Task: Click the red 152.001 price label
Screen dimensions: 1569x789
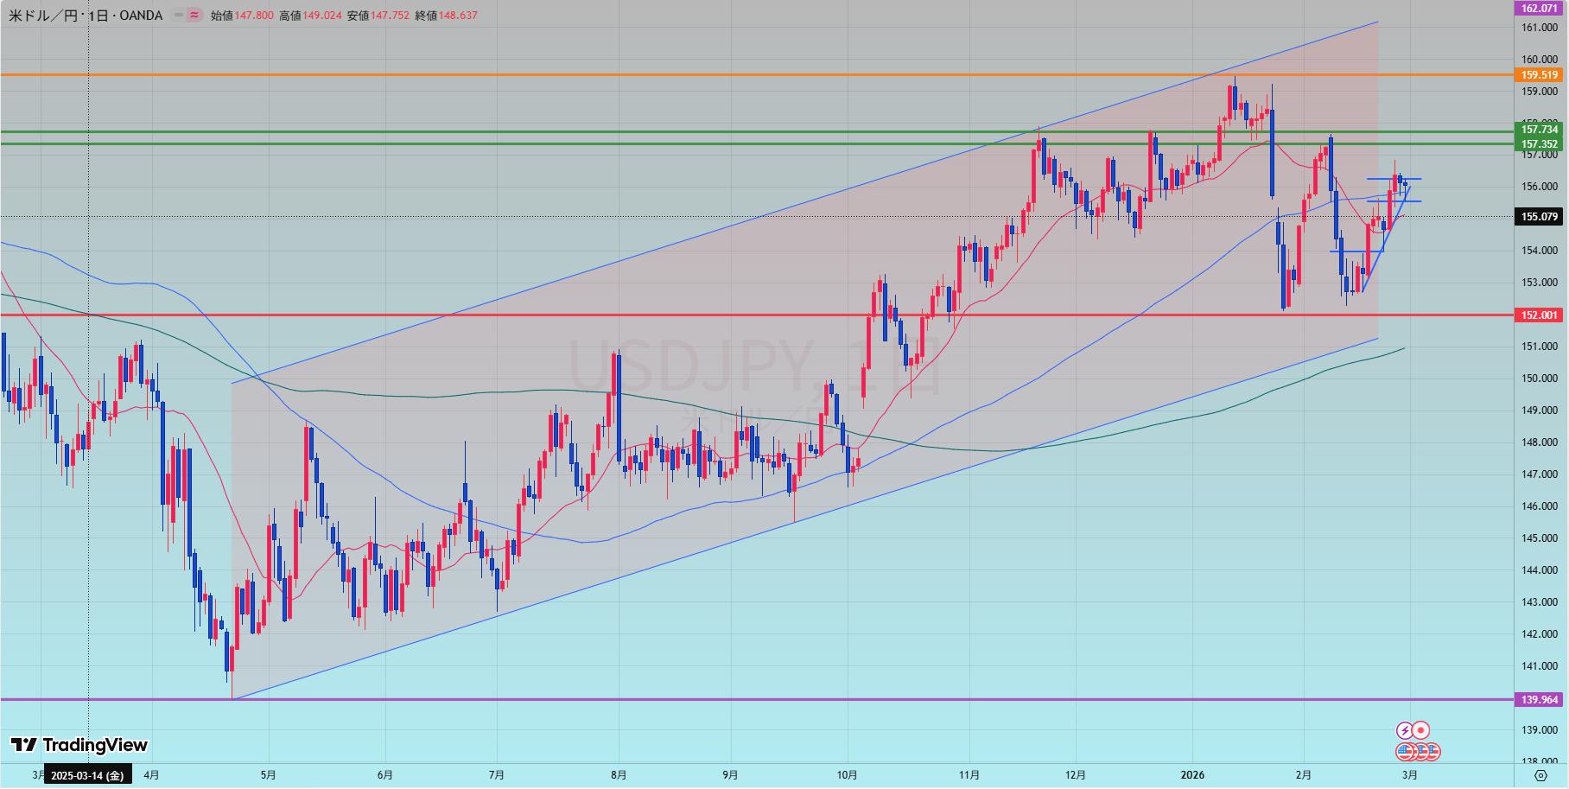Action: (1539, 315)
